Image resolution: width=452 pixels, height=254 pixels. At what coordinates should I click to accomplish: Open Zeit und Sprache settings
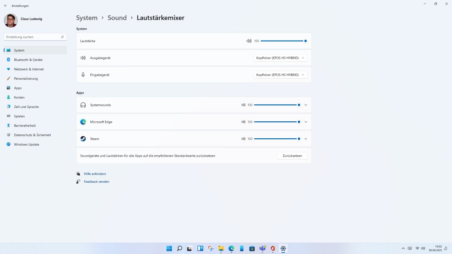click(35, 107)
